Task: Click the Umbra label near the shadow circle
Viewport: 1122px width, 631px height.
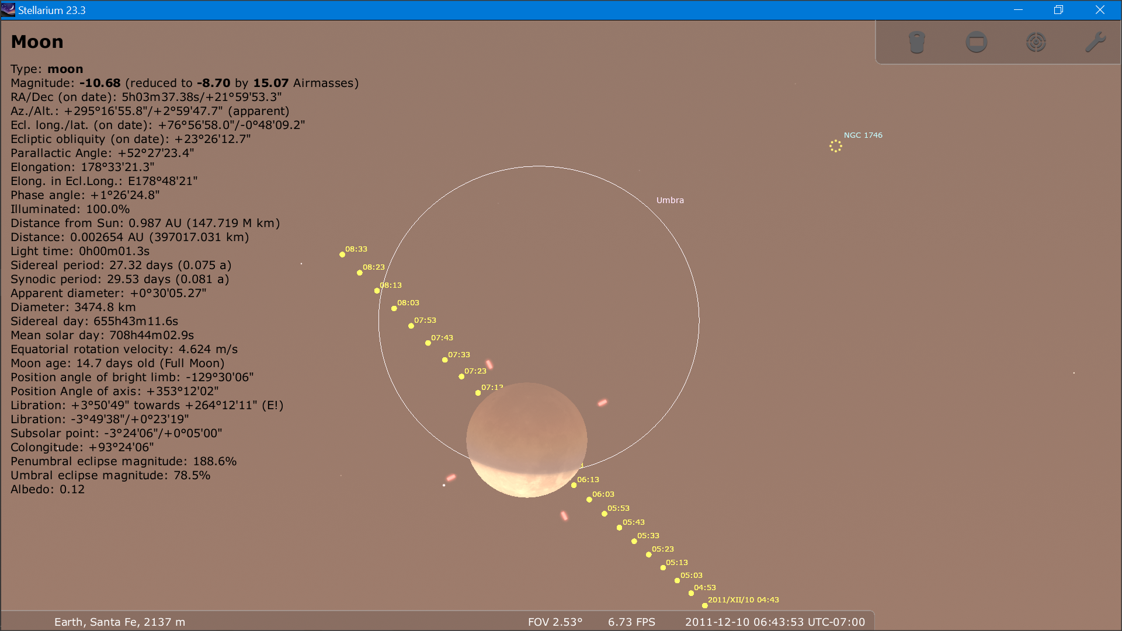Action: coord(671,200)
